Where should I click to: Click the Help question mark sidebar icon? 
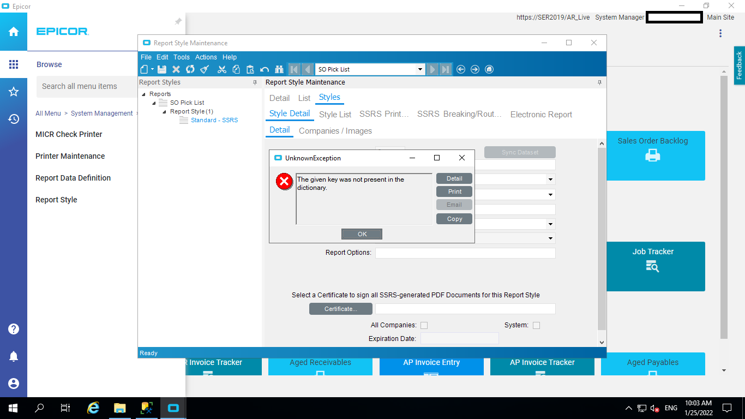tap(14, 329)
